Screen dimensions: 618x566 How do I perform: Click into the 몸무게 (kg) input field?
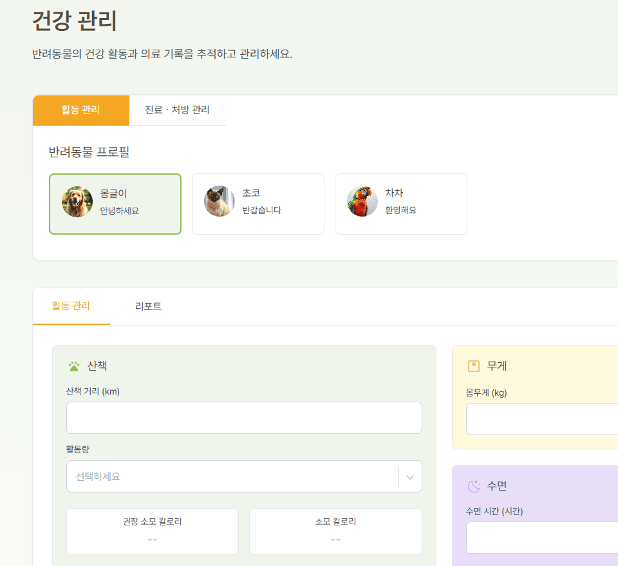542,419
